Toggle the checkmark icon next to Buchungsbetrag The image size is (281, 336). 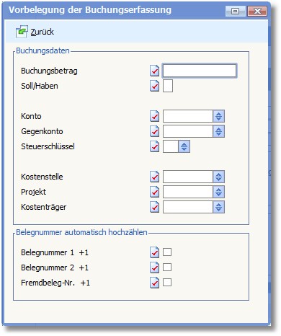tap(154, 71)
